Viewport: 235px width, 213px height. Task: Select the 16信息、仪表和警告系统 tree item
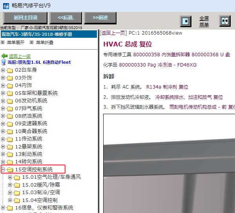(x=44, y=208)
